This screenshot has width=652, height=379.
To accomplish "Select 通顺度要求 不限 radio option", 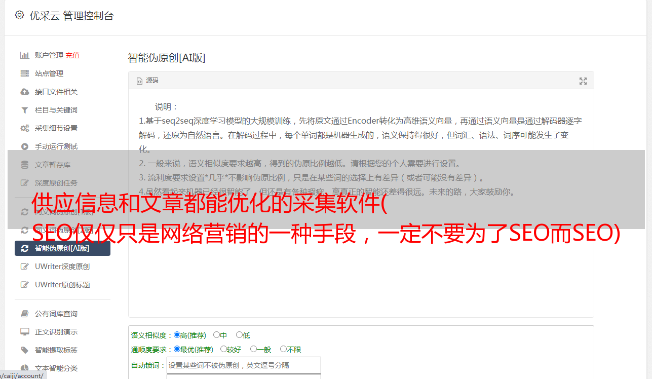I will pyautogui.click(x=283, y=349).
